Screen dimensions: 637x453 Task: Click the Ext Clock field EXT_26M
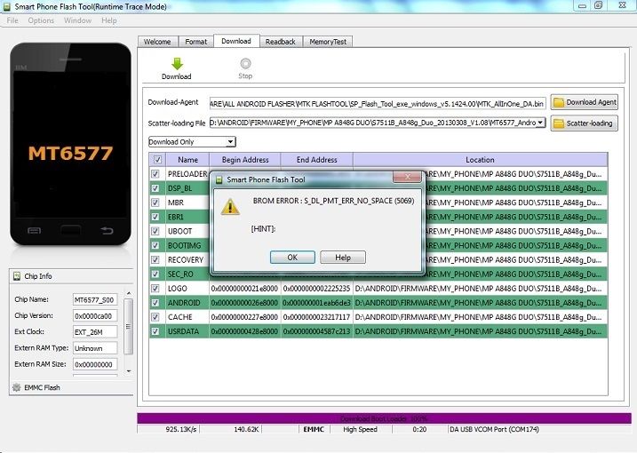point(95,332)
